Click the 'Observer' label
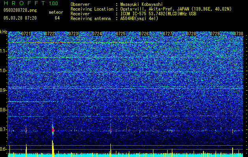248x157 pixels. click(x=80, y=4)
